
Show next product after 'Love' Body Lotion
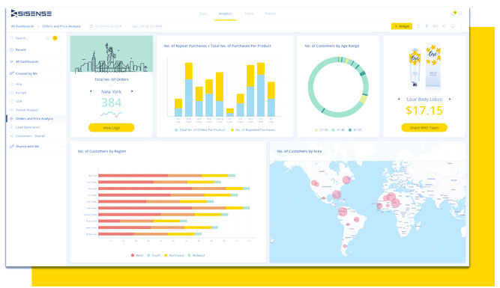[450, 99]
